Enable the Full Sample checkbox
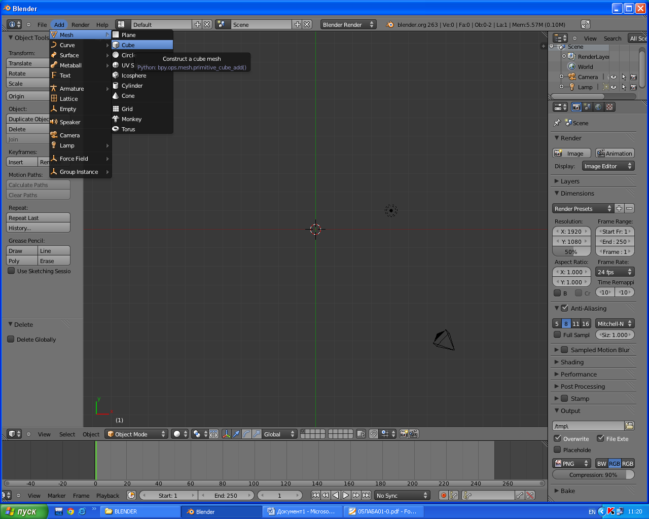The height and width of the screenshot is (519, 649). (x=557, y=335)
